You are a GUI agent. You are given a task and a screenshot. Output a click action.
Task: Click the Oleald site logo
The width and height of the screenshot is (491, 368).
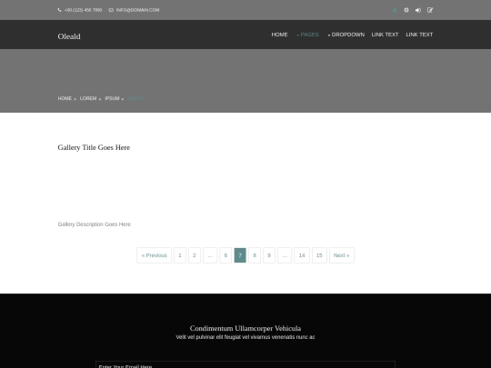click(x=69, y=36)
